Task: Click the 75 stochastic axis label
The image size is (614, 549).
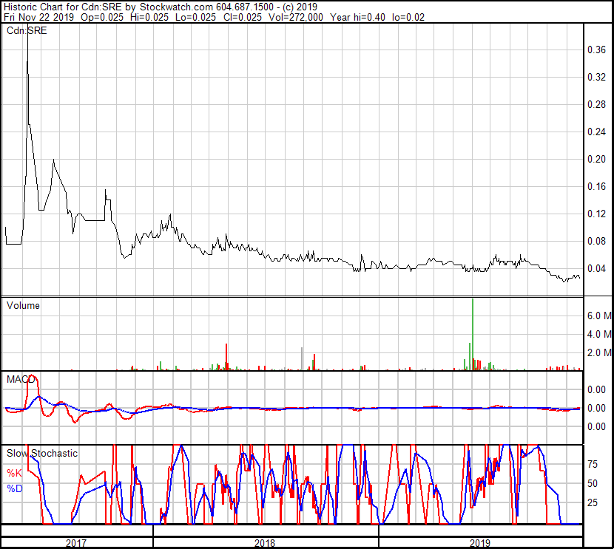Action: [x=593, y=464]
